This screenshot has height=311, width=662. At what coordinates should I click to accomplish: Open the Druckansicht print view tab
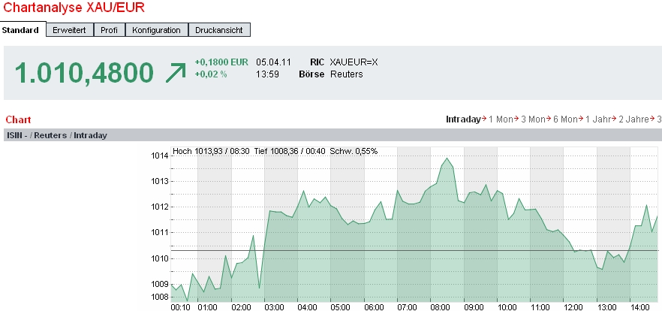[218, 30]
